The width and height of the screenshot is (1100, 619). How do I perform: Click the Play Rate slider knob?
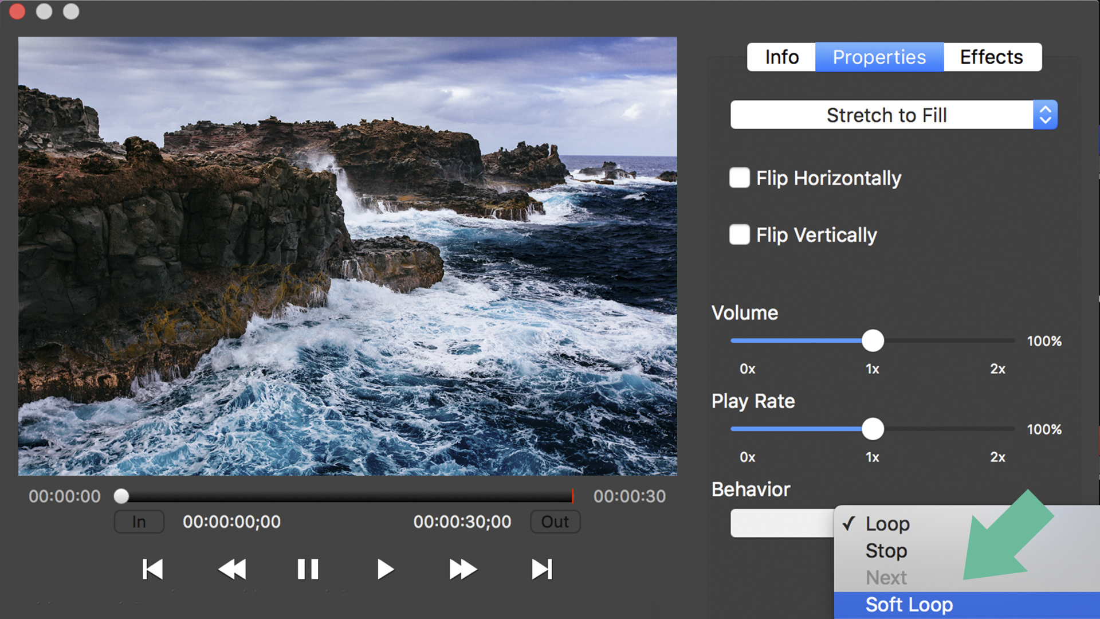pos(873,429)
